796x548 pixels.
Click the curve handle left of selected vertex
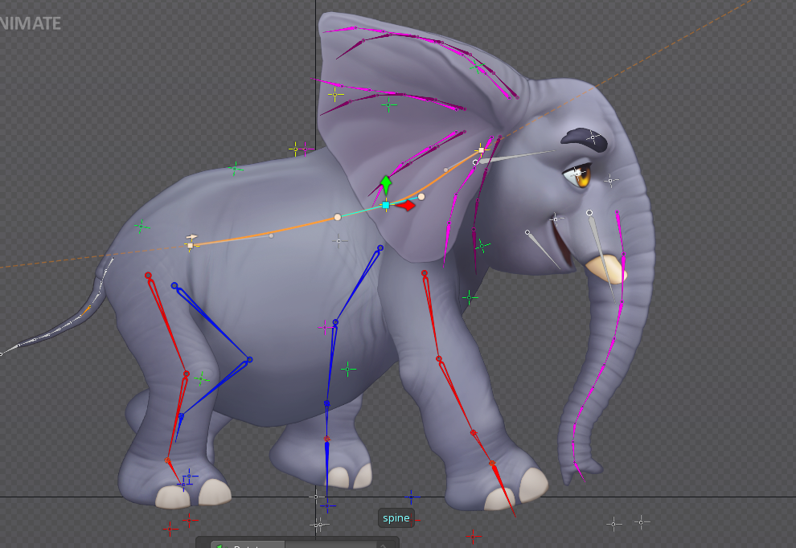(338, 217)
